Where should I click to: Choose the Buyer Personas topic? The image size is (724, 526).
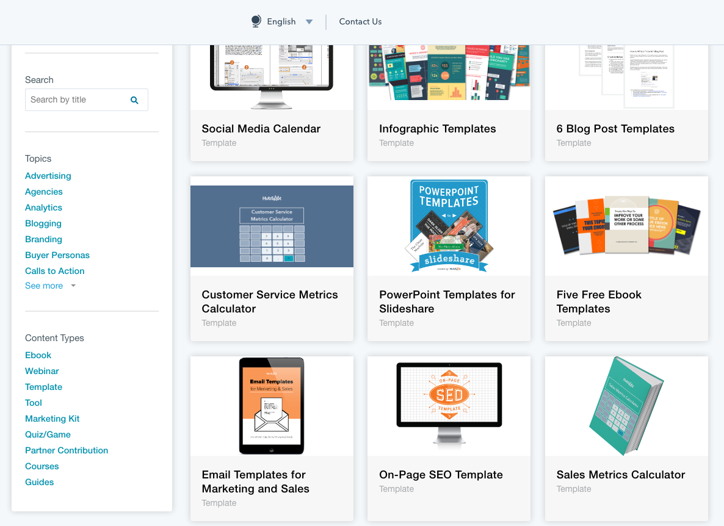57,255
